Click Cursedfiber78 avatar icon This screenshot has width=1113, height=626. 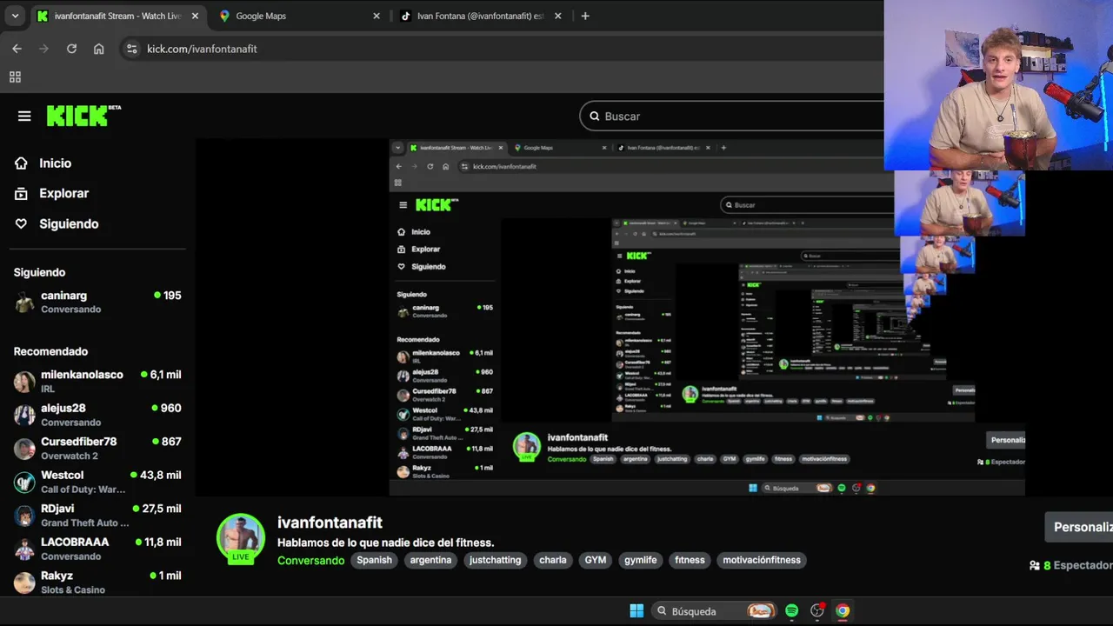pyautogui.click(x=24, y=449)
